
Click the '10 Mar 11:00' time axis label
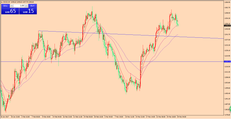pos(130,117)
